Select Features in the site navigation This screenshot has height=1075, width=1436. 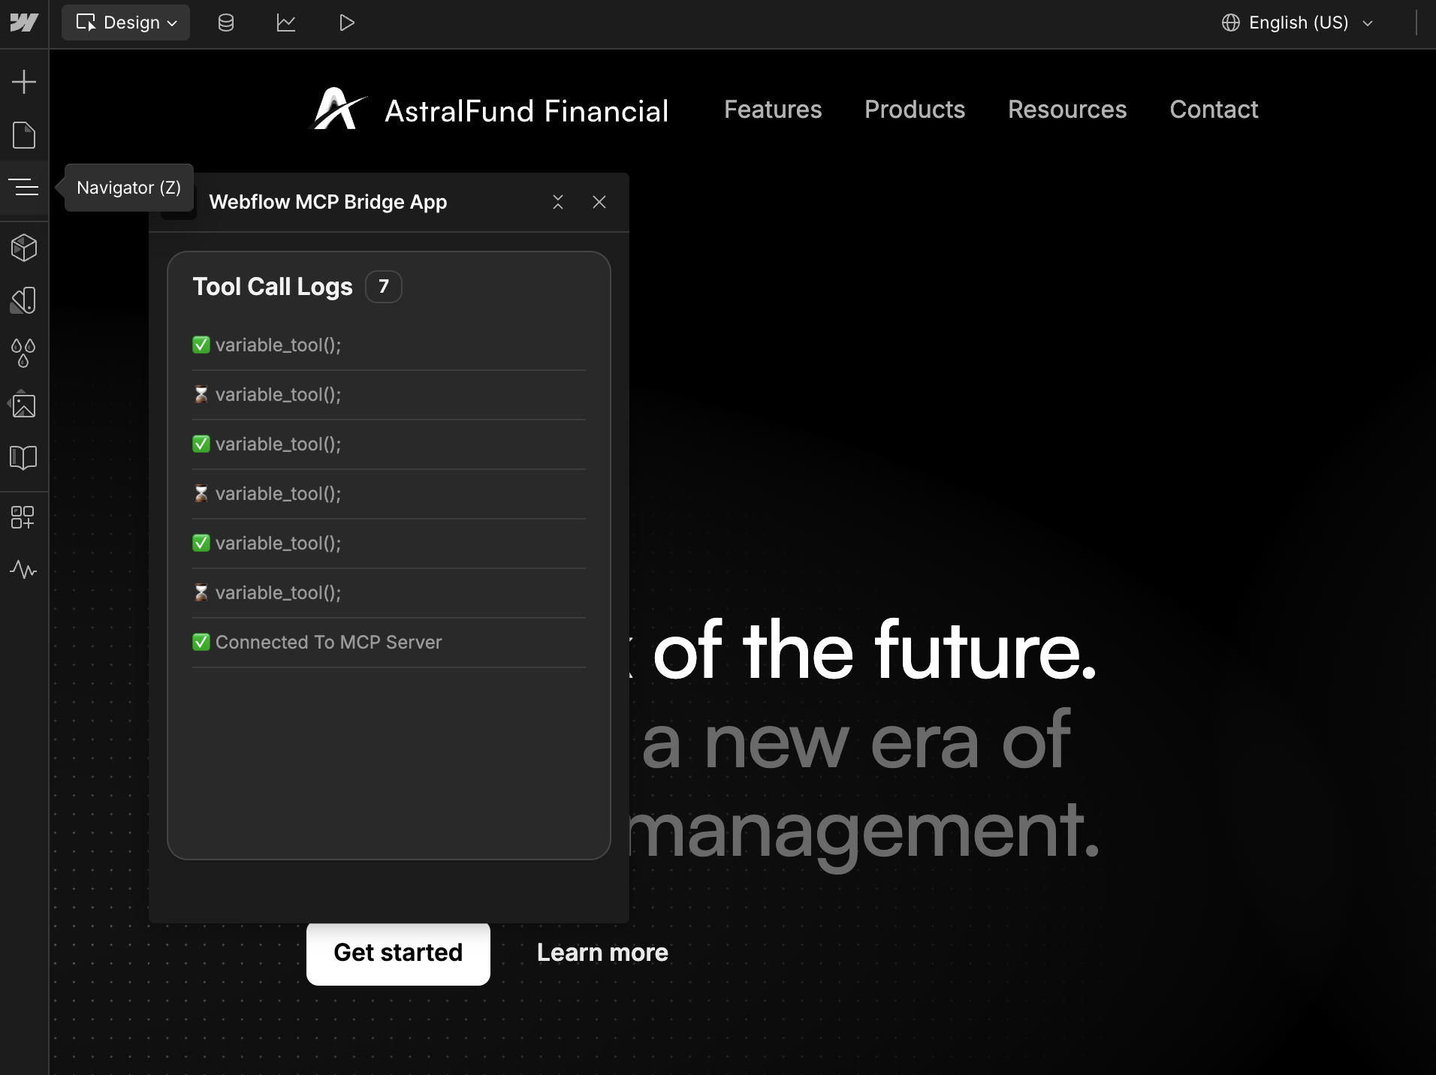pyautogui.click(x=773, y=110)
